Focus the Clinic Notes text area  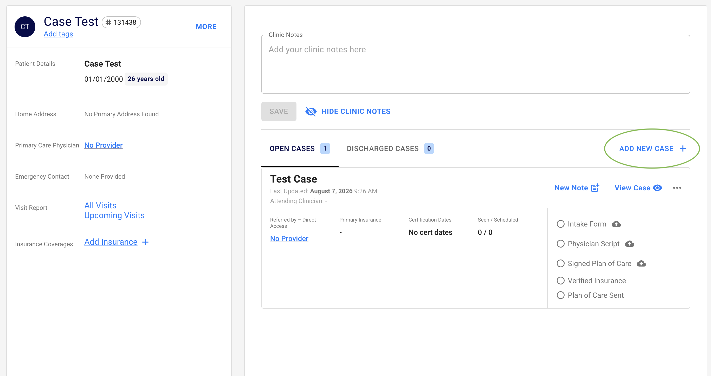(476, 64)
